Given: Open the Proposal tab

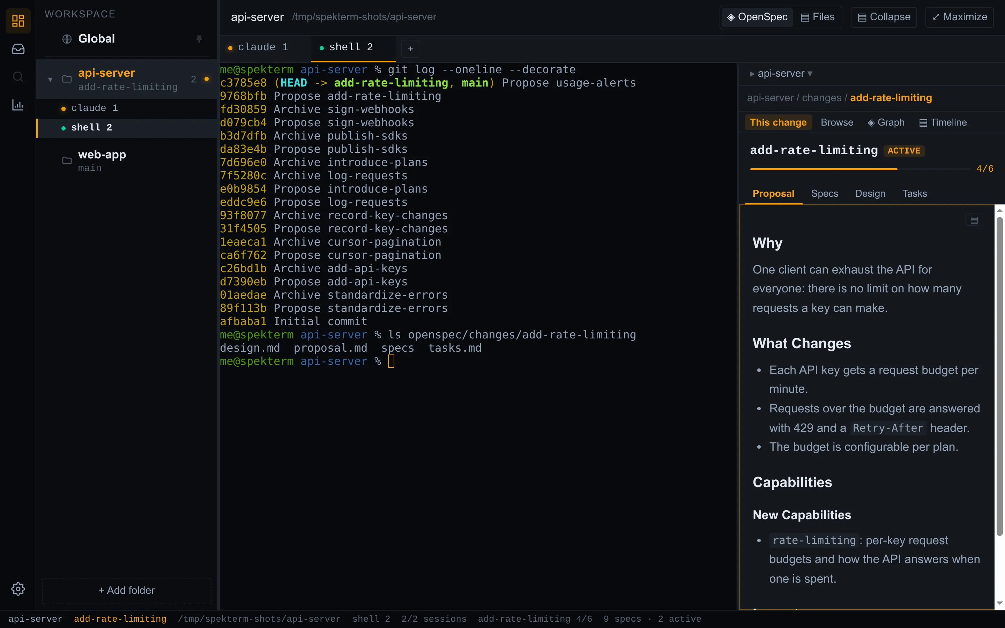Looking at the screenshot, I should coord(773,194).
